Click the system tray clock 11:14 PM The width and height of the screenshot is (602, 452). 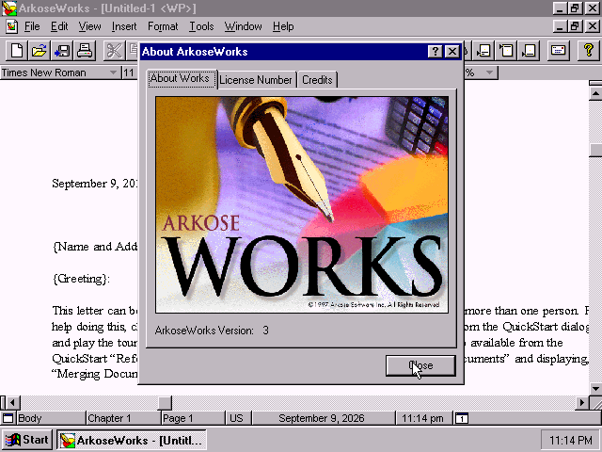tap(570, 440)
